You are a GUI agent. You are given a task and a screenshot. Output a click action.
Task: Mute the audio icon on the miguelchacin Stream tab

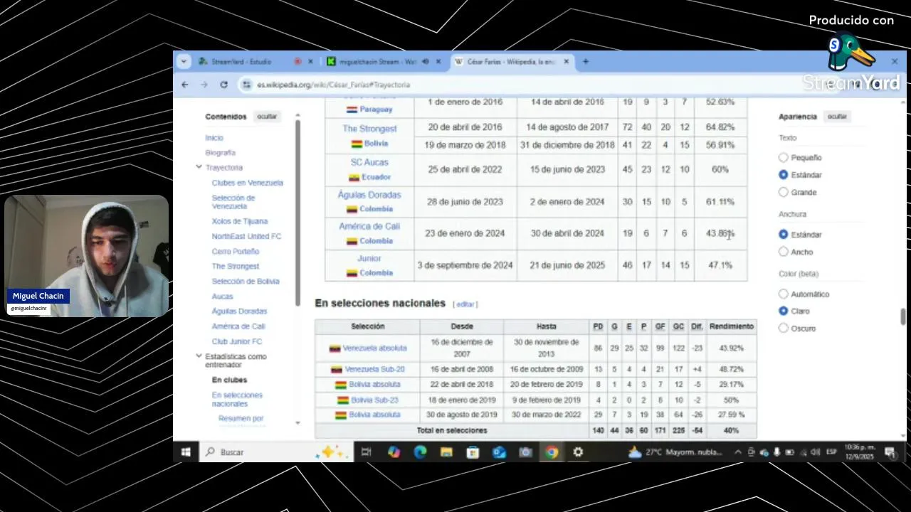click(425, 62)
